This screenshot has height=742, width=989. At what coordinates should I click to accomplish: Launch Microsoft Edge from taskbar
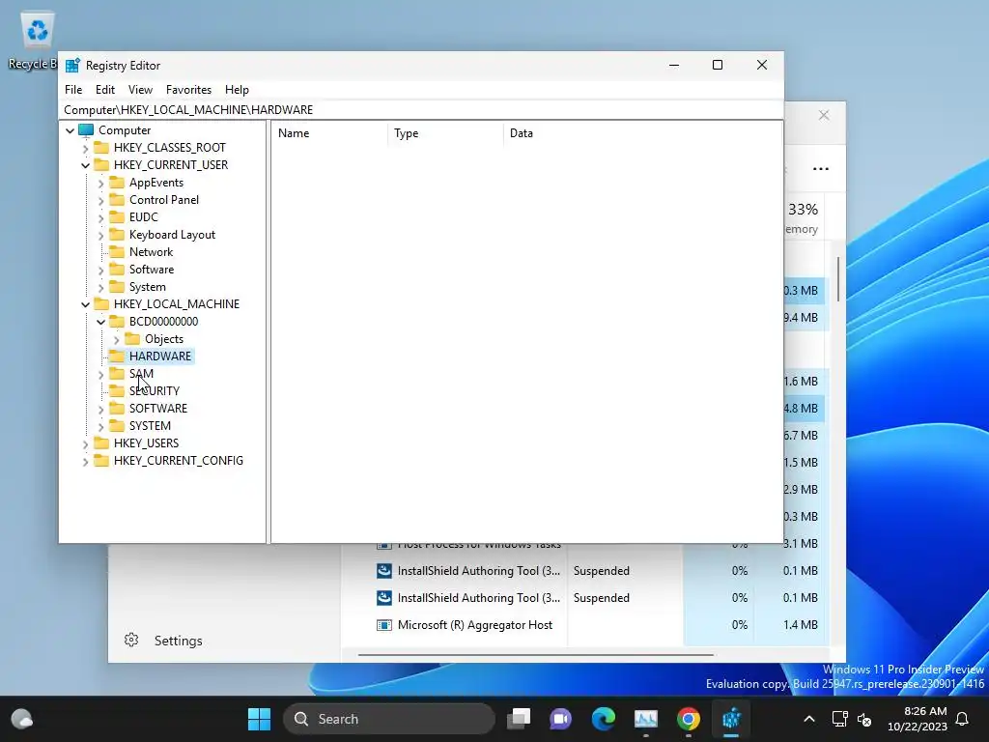click(603, 719)
